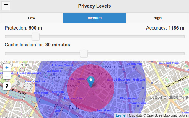This screenshot has height=118, width=189.
Task: Click the cache slider track's left end
Action: coord(6,53)
